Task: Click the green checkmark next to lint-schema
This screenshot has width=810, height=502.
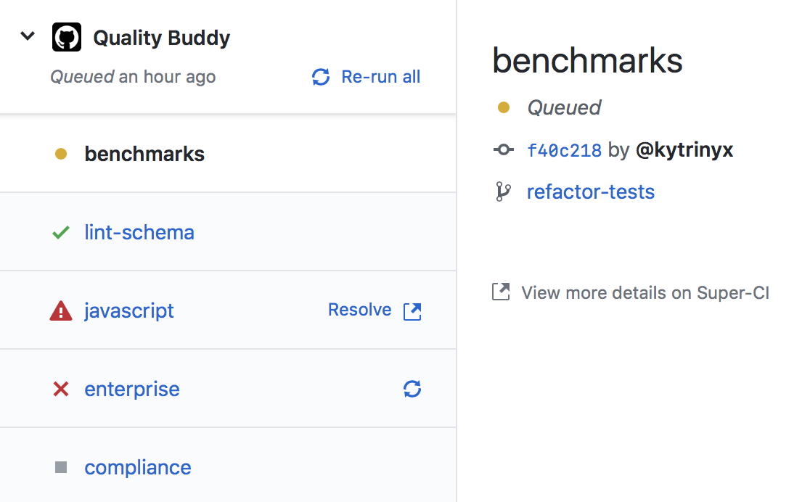Action: (61, 232)
